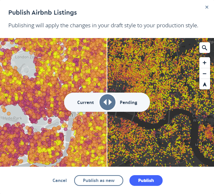Zoom in on the map
This screenshot has height=194, width=214.
click(x=205, y=63)
